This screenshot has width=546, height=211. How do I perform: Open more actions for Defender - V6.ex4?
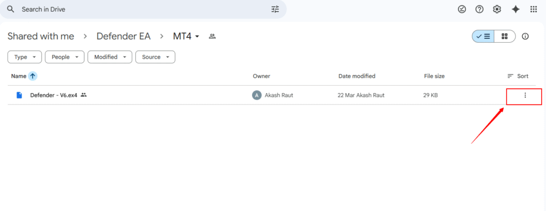[525, 95]
